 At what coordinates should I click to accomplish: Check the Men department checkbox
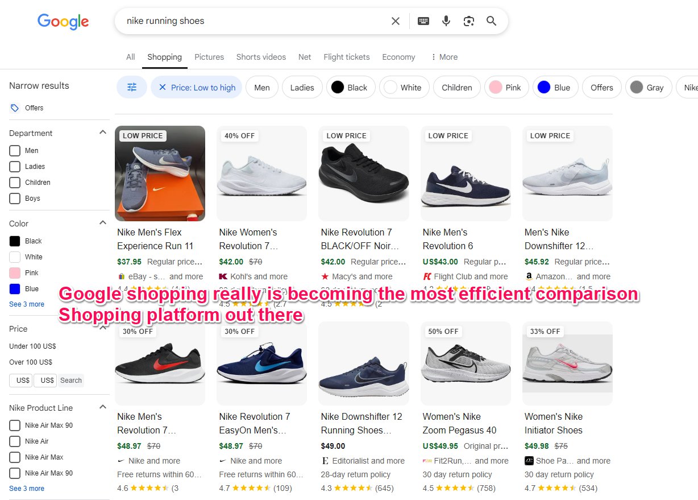click(x=15, y=151)
